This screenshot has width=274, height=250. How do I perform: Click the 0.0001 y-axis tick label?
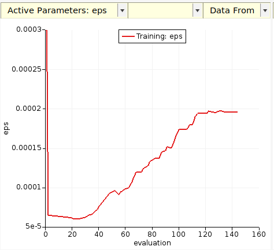pos(29,187)
